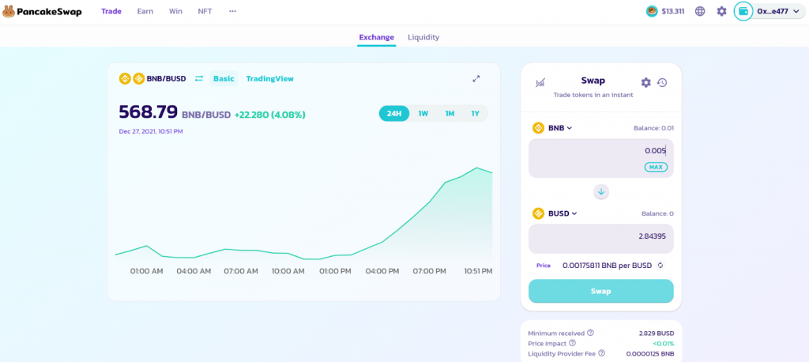
Task: Open the NFT menu
Action: click(x=205, y=11)
